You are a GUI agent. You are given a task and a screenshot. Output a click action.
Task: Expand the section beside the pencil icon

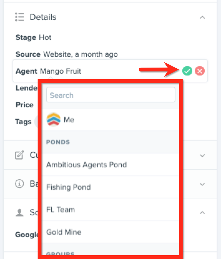202,155
